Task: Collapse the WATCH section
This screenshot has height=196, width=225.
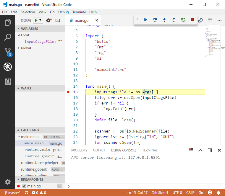Action: tap(40, 88)
